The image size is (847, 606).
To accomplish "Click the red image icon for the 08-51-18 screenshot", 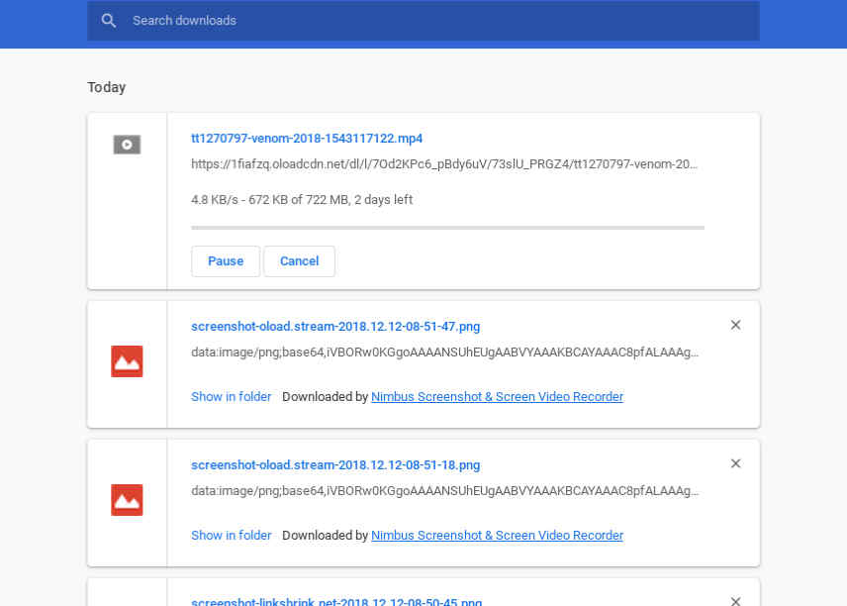I will coord(127,500).
